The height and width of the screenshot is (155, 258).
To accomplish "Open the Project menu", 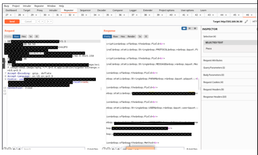I will (x=16, y=6).
